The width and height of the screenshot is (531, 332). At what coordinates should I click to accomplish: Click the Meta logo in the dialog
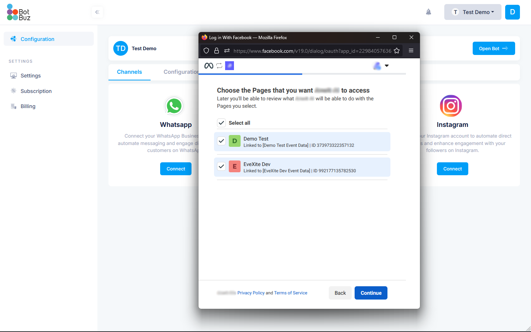pos(209,66)
